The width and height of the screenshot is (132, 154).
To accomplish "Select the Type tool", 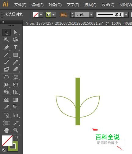I will click(x=16, y=47).
